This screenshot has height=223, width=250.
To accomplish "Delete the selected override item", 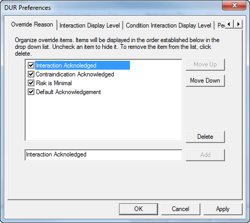I will click(x=205, y=137).
